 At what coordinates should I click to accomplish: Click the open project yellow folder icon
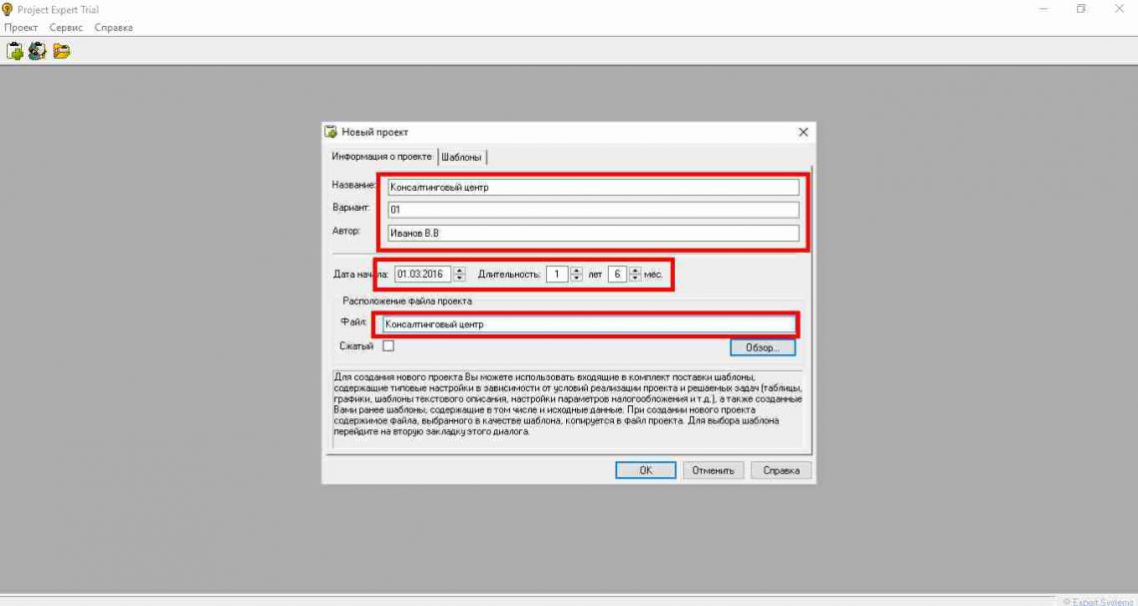click(x=61, y=51)
